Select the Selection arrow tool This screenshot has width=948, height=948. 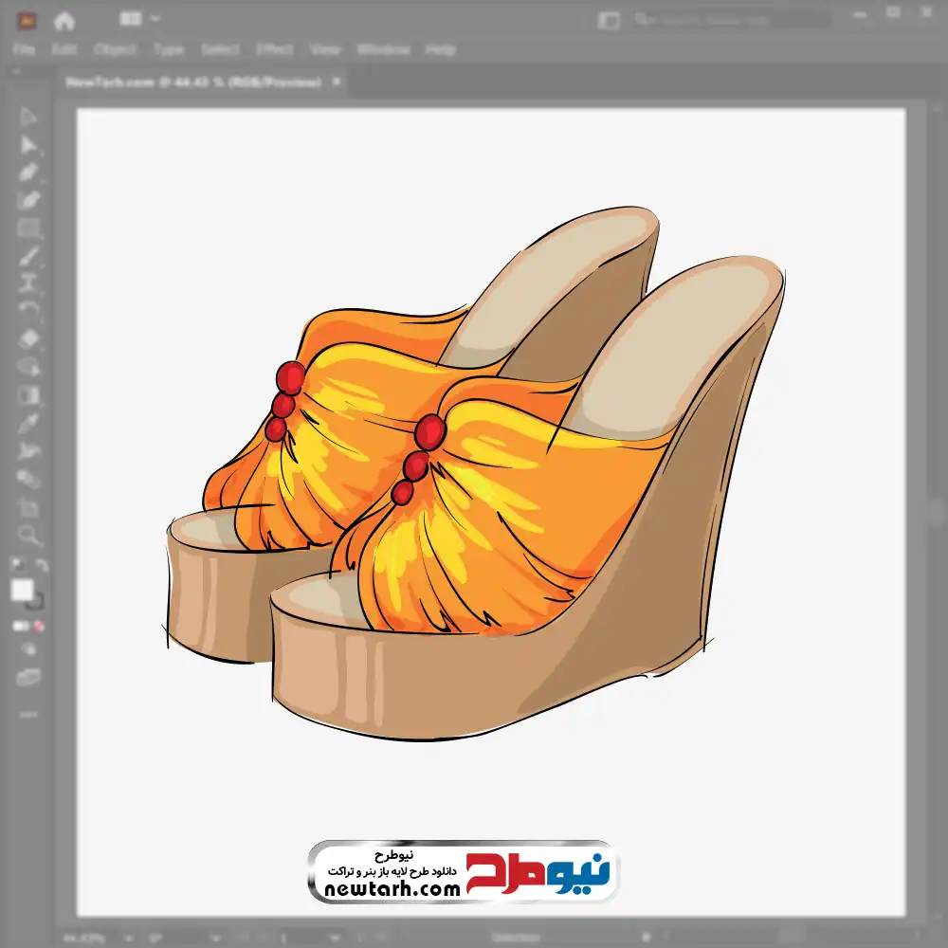coord(28,118)
